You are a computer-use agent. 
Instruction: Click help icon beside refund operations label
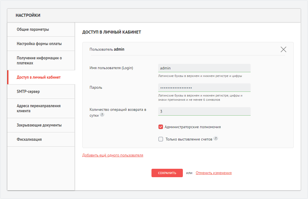click(102, 115)
